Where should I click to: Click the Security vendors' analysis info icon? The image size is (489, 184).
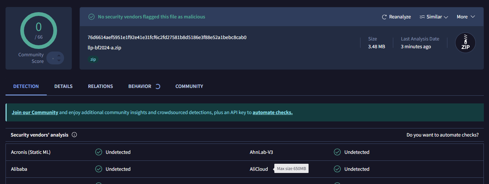(x=74, y=135)
